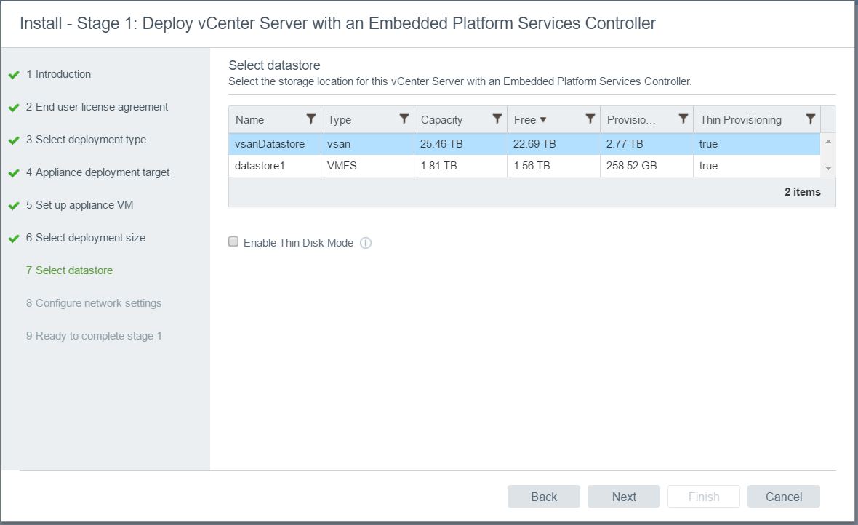Filter the Free column
Viewport: 858px width, 525px height.
pyautogui.click(x=590, y=119)
